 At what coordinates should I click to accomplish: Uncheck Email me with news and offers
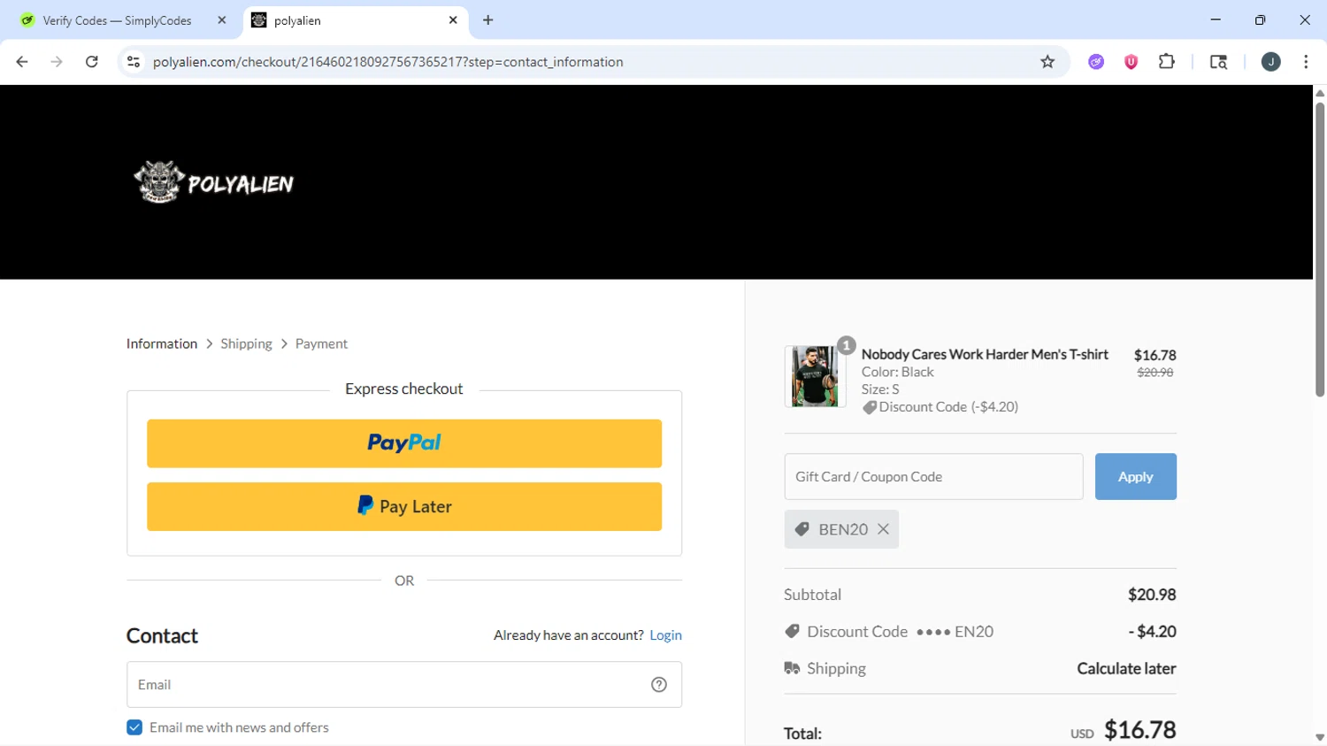pos(134,727)
